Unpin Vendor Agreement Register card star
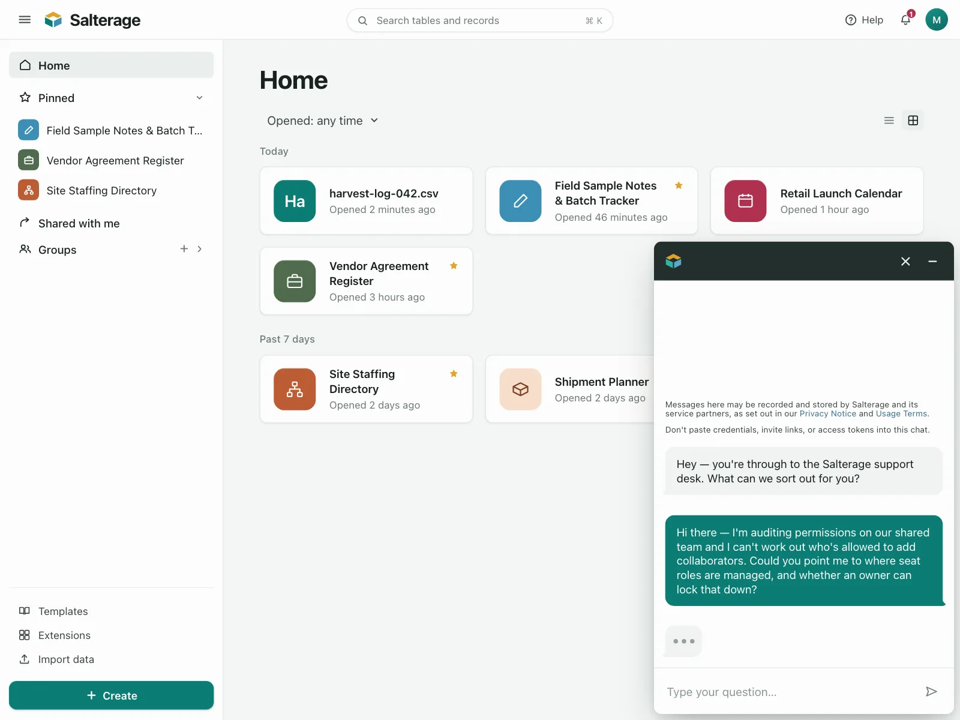Screen dimensions: 960x720 point(454,266)
